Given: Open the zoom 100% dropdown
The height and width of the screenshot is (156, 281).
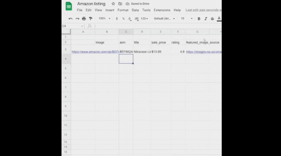Looking at the screenshot, I should [x=104, y=19].
